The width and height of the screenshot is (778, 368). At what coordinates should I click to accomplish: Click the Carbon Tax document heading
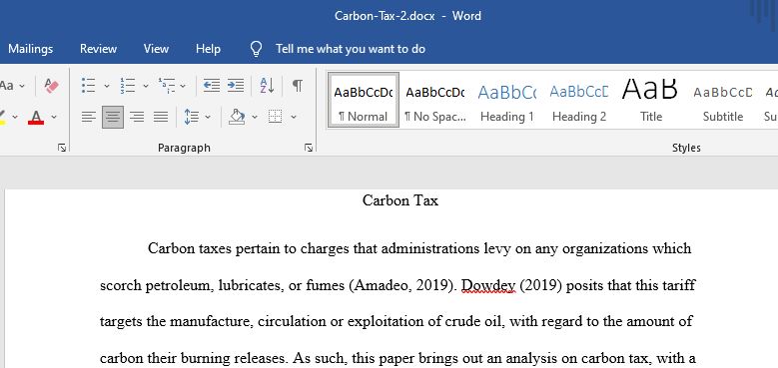click(400, 200)
